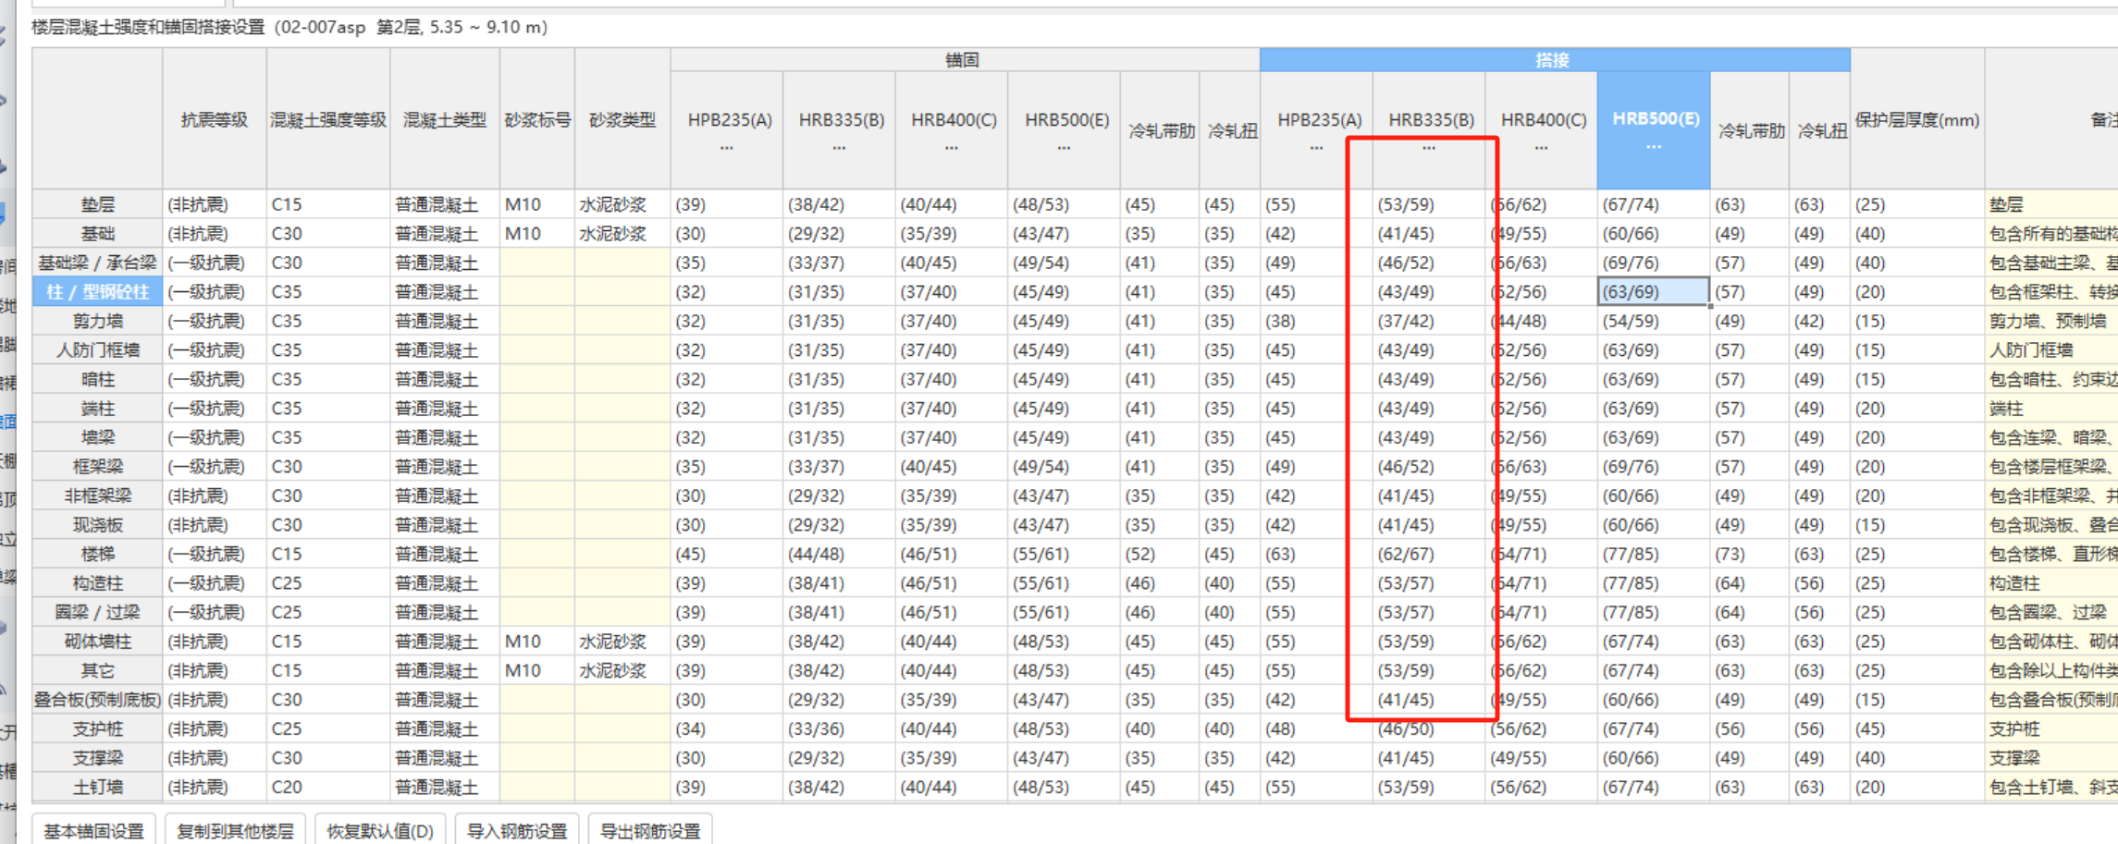This screenshot has height=844, width=2118.
Task: Select the 端柱 row header
Action: 98,409
